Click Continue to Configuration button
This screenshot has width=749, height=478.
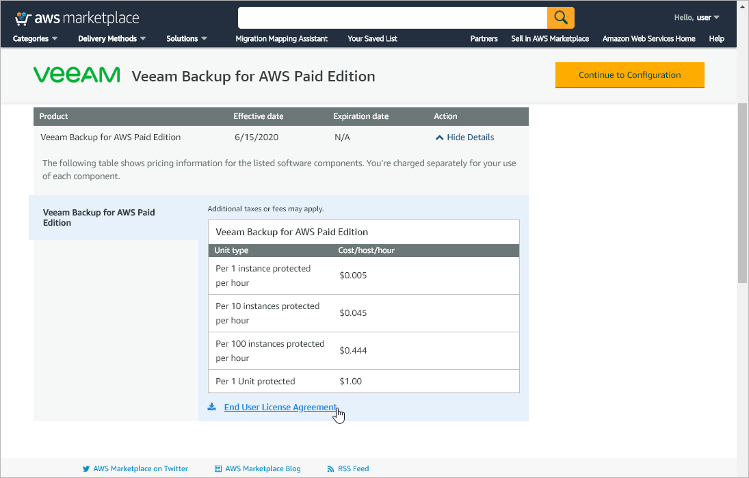629,75
